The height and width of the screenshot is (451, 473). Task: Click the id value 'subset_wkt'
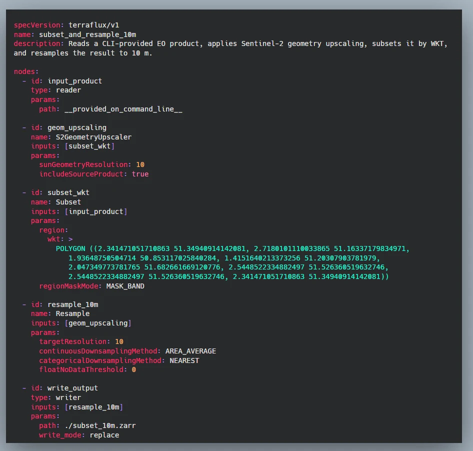click(68, 193)
